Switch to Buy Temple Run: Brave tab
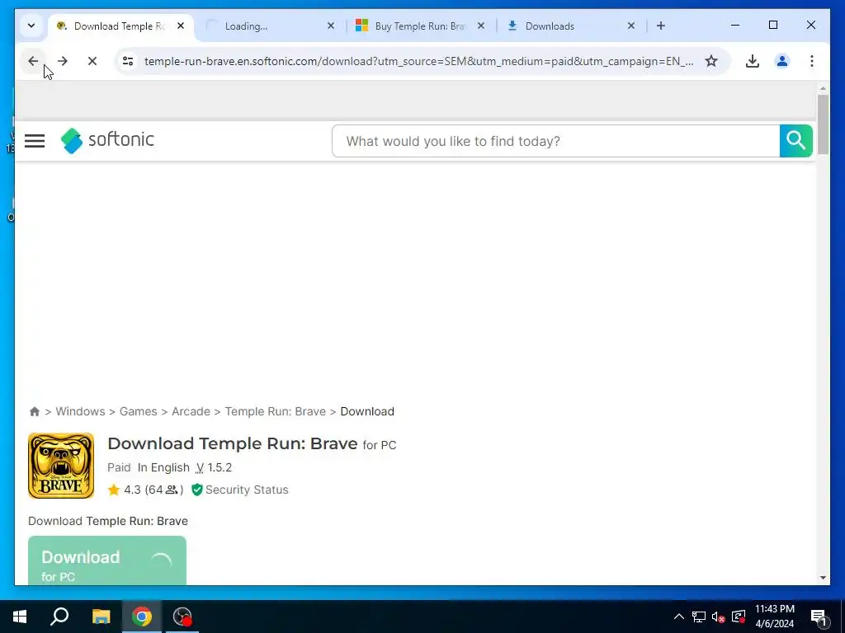The height and width of the screenshot is (633, 845). (420, 26)
